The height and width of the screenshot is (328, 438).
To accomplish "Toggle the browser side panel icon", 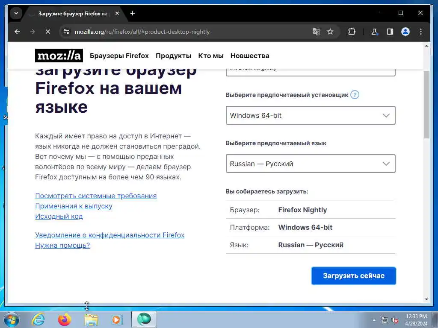I will [x=390, y=32].
